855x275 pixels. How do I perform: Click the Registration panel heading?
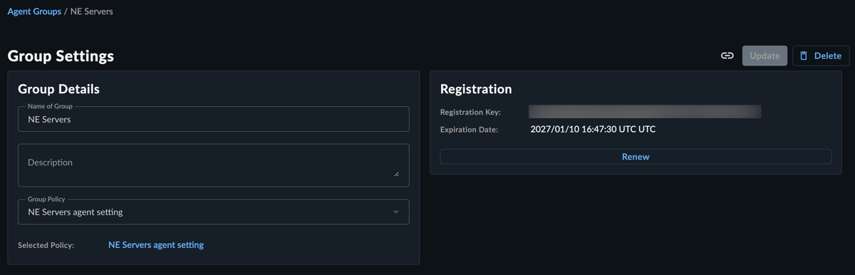(476, 89)
